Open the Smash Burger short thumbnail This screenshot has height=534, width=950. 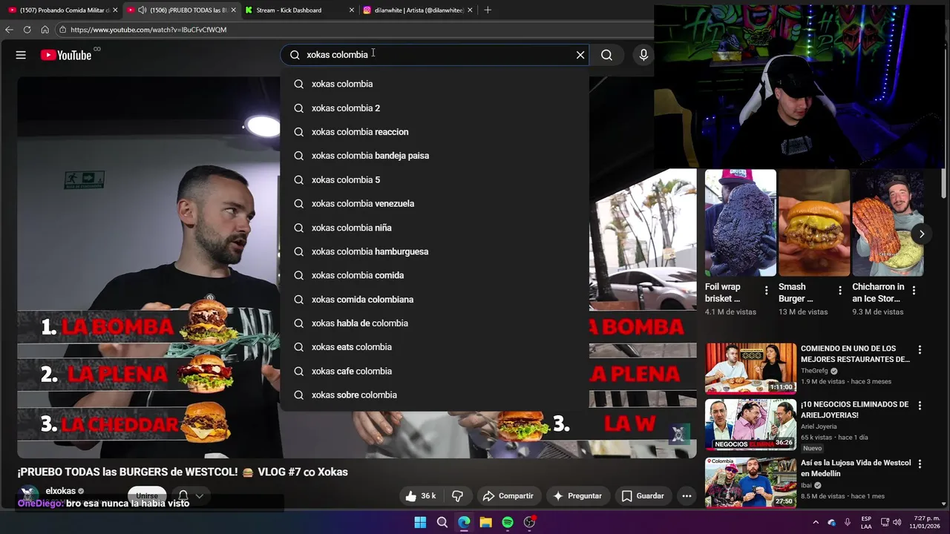click(x=814, y=222)
